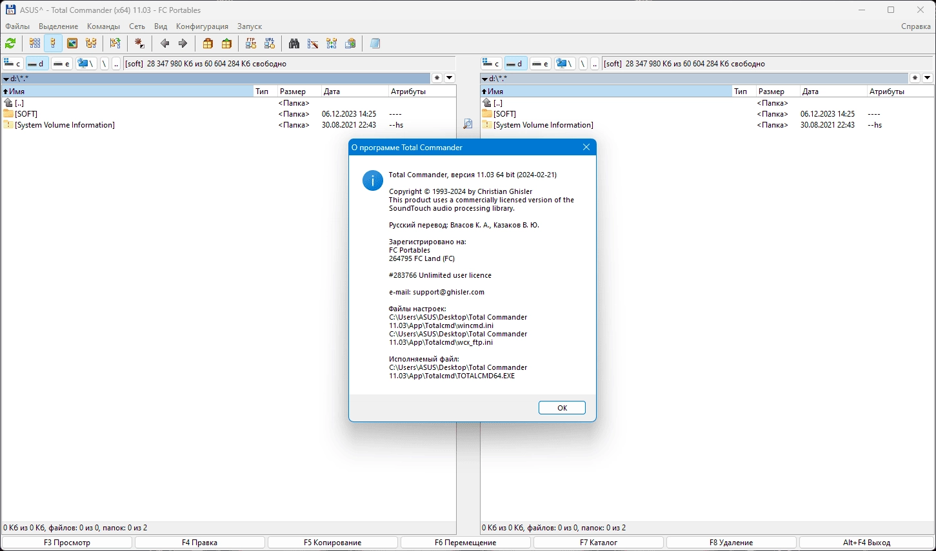936x551 pixels.
Task: Open the Вид menu
Action: (x=161, y=26)
